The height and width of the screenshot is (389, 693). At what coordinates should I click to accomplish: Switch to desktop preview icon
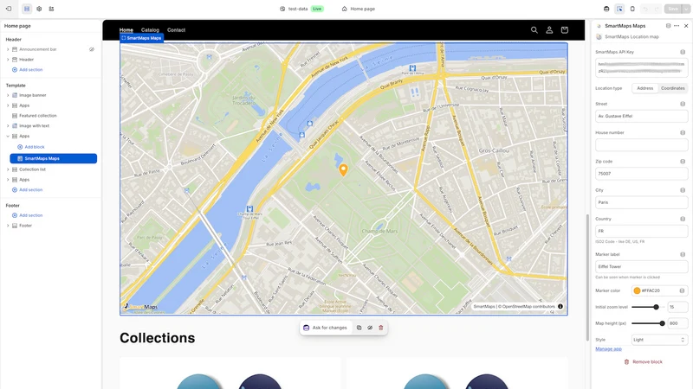click(606, 9)
